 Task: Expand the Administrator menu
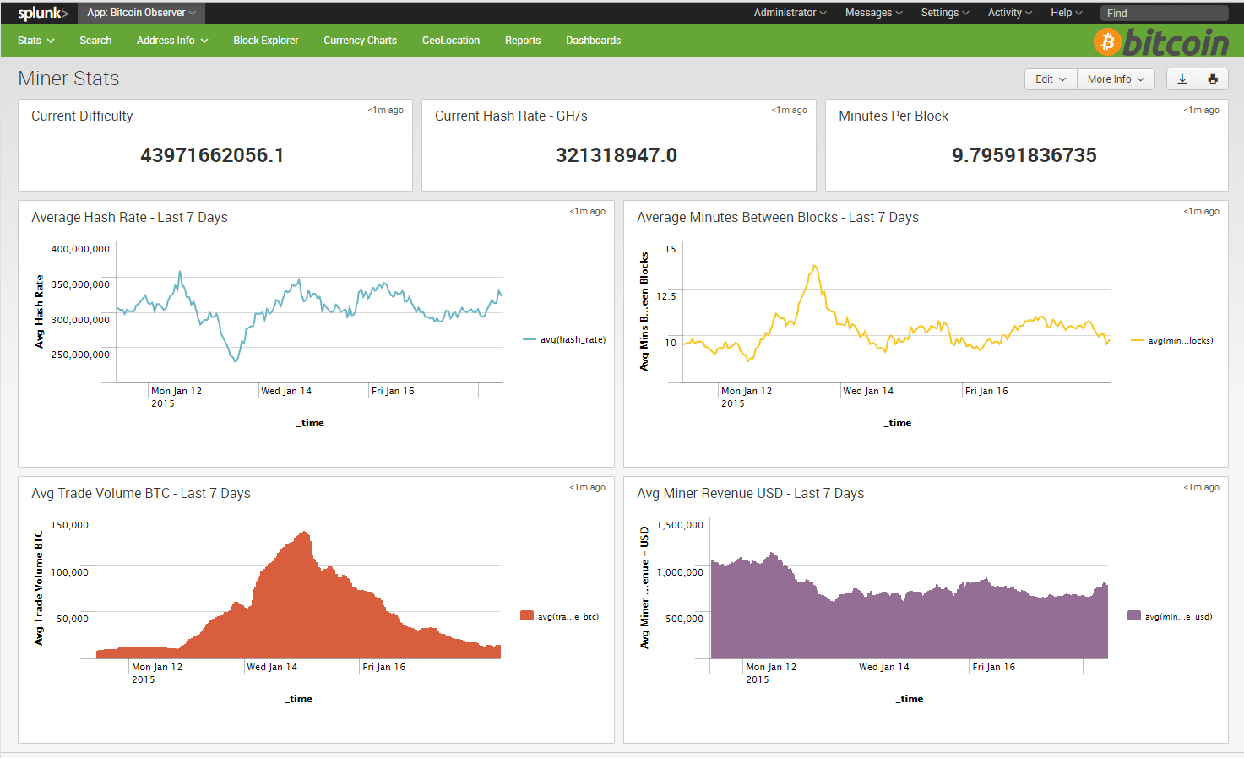pos(790,13)
